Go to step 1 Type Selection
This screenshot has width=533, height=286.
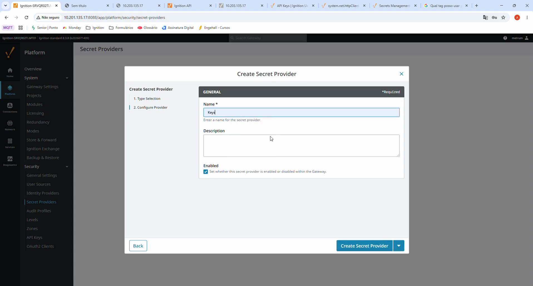[x=147, y=99]
